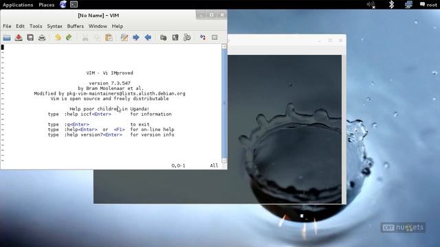Click the Undo toolbar icon
Screen dimensions: 440x247
[58, 37]
